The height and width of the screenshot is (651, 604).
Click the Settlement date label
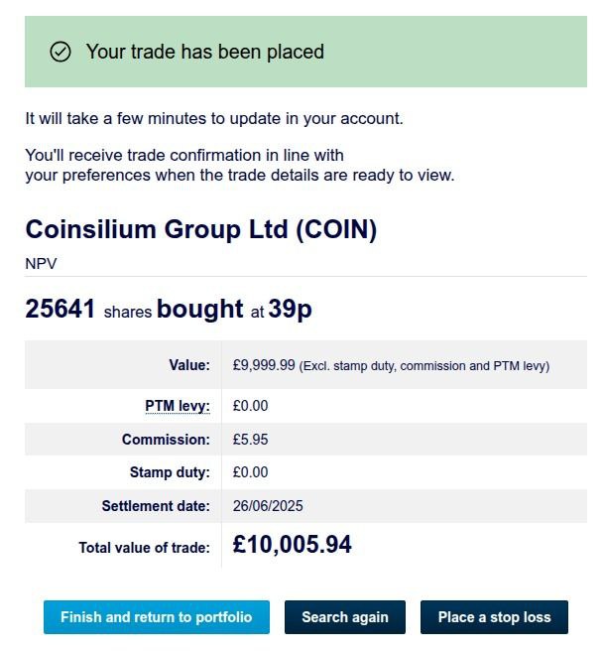point(156,506)
